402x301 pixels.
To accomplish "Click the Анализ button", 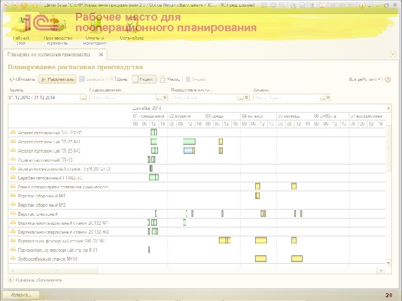I will (196, 79).
